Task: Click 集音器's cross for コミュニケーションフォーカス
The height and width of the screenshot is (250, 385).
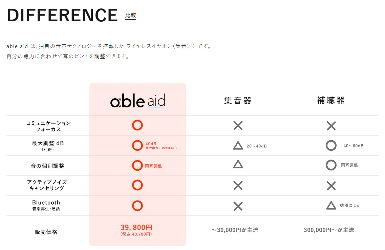Action: (x=238, y=126)
